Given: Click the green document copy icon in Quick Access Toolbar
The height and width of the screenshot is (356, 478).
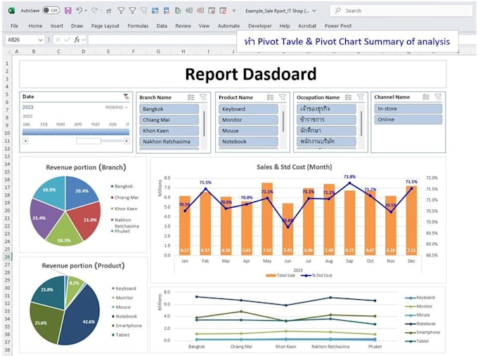Looking at the screenshot, I should [178, 11].
